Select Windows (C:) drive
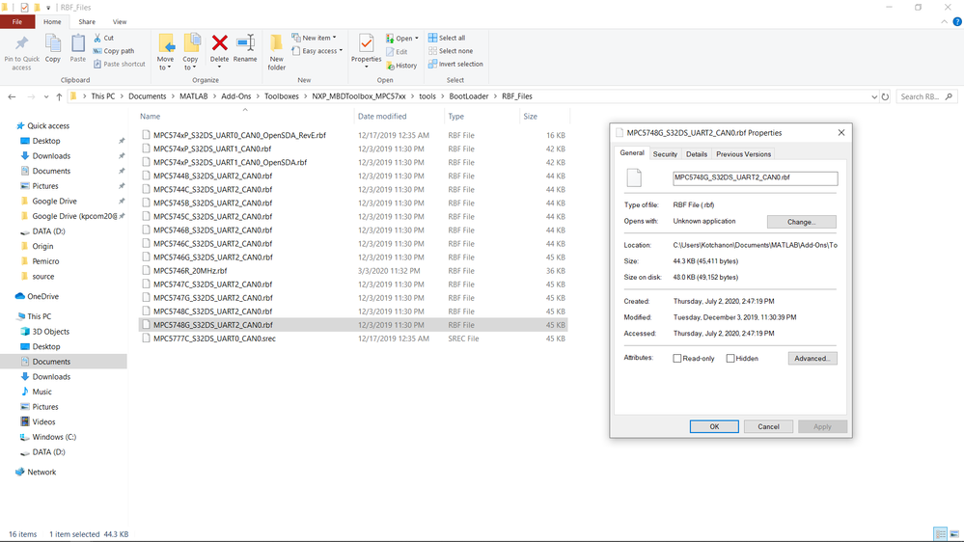This screenshot has height=542, width=964. point(54,437)
